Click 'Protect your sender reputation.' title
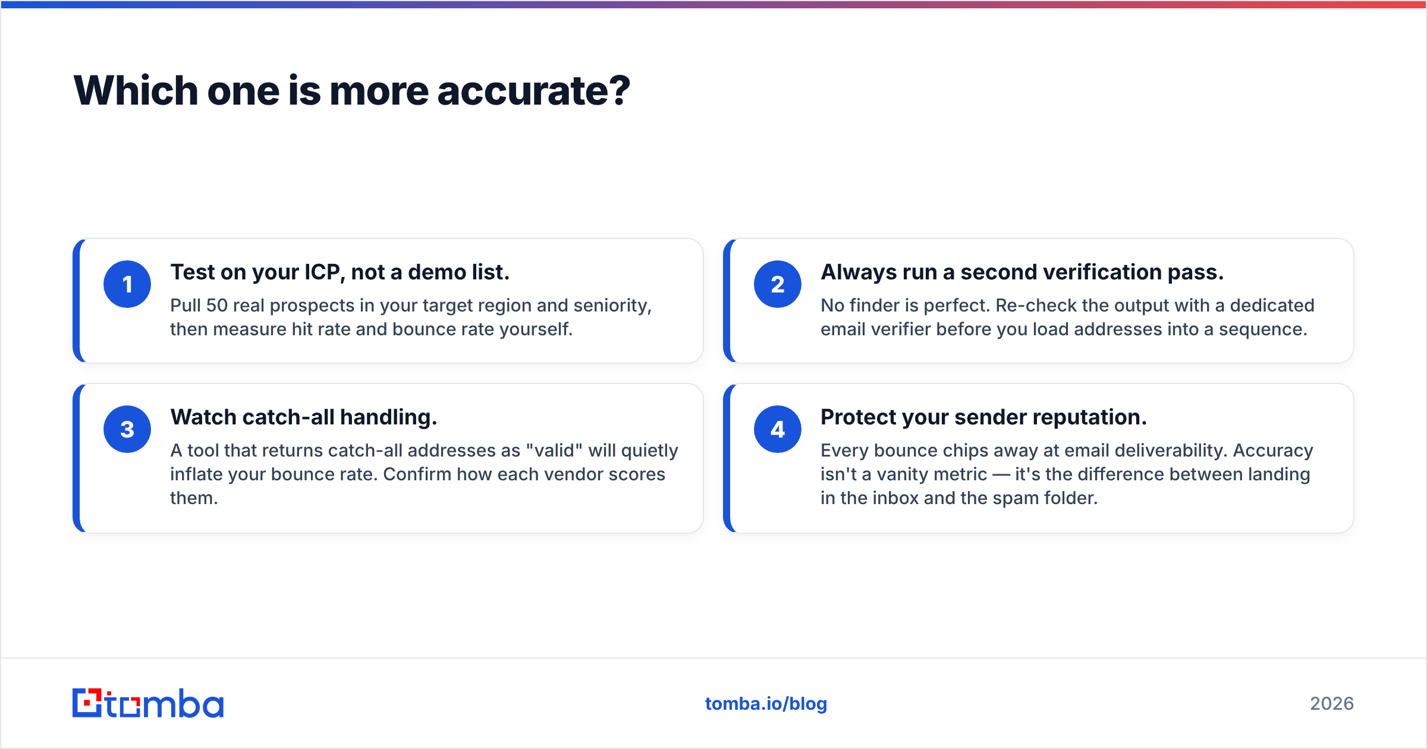The height and width of the screenshot is (749, 1427). [983, 417]
